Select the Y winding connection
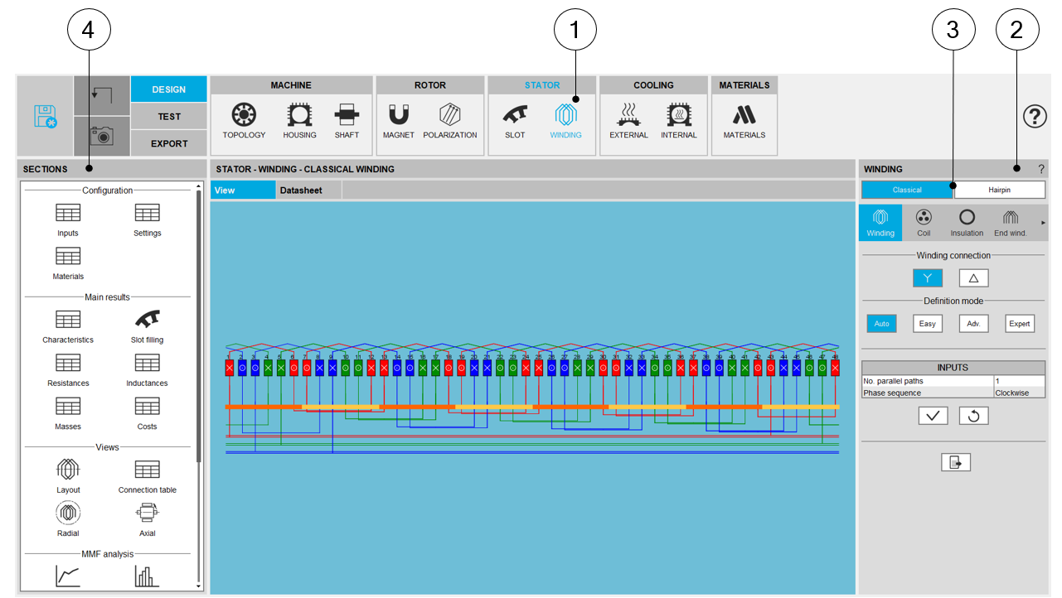Viewport: 1062px width, 598px height. [x=927, y=278]
